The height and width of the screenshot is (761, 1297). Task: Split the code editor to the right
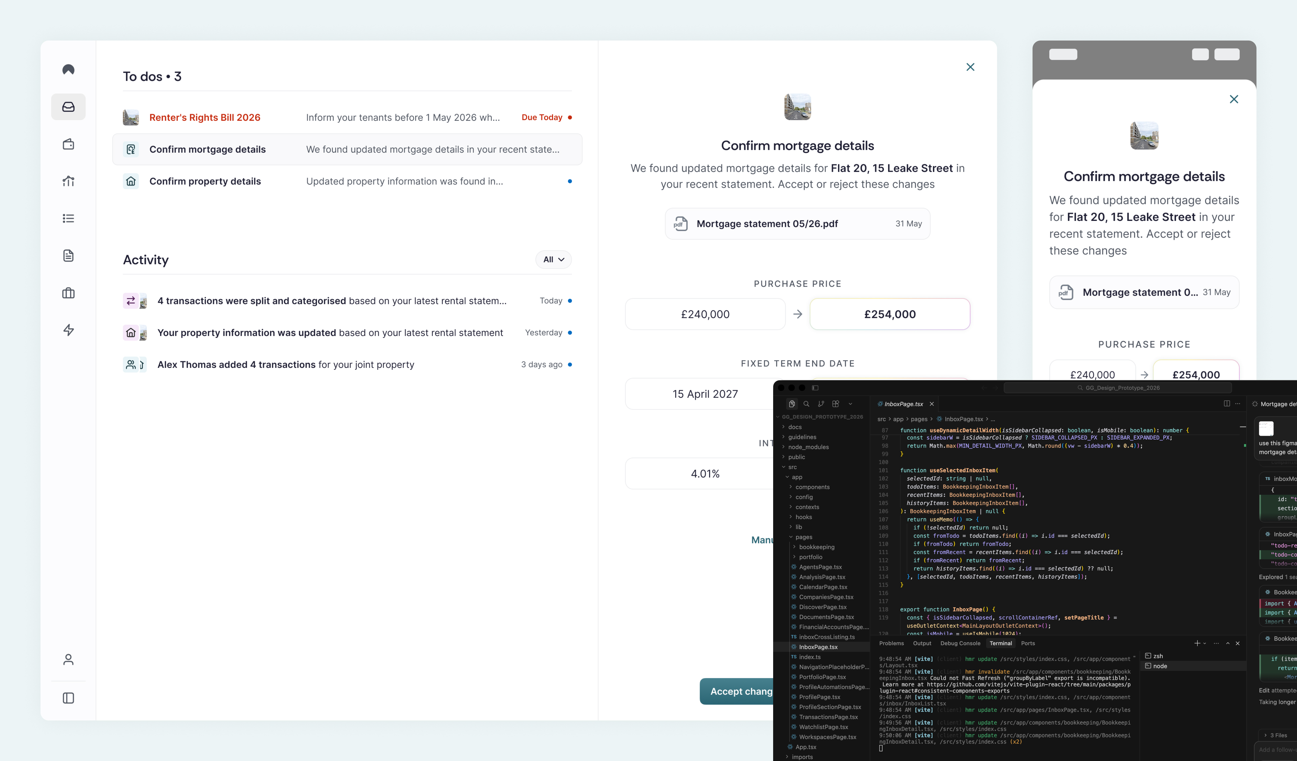tap(1227, 404)
